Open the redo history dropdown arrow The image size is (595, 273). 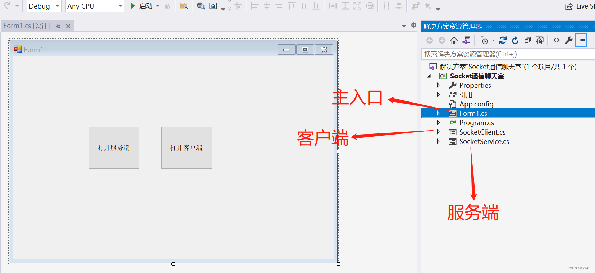point(17,6)
